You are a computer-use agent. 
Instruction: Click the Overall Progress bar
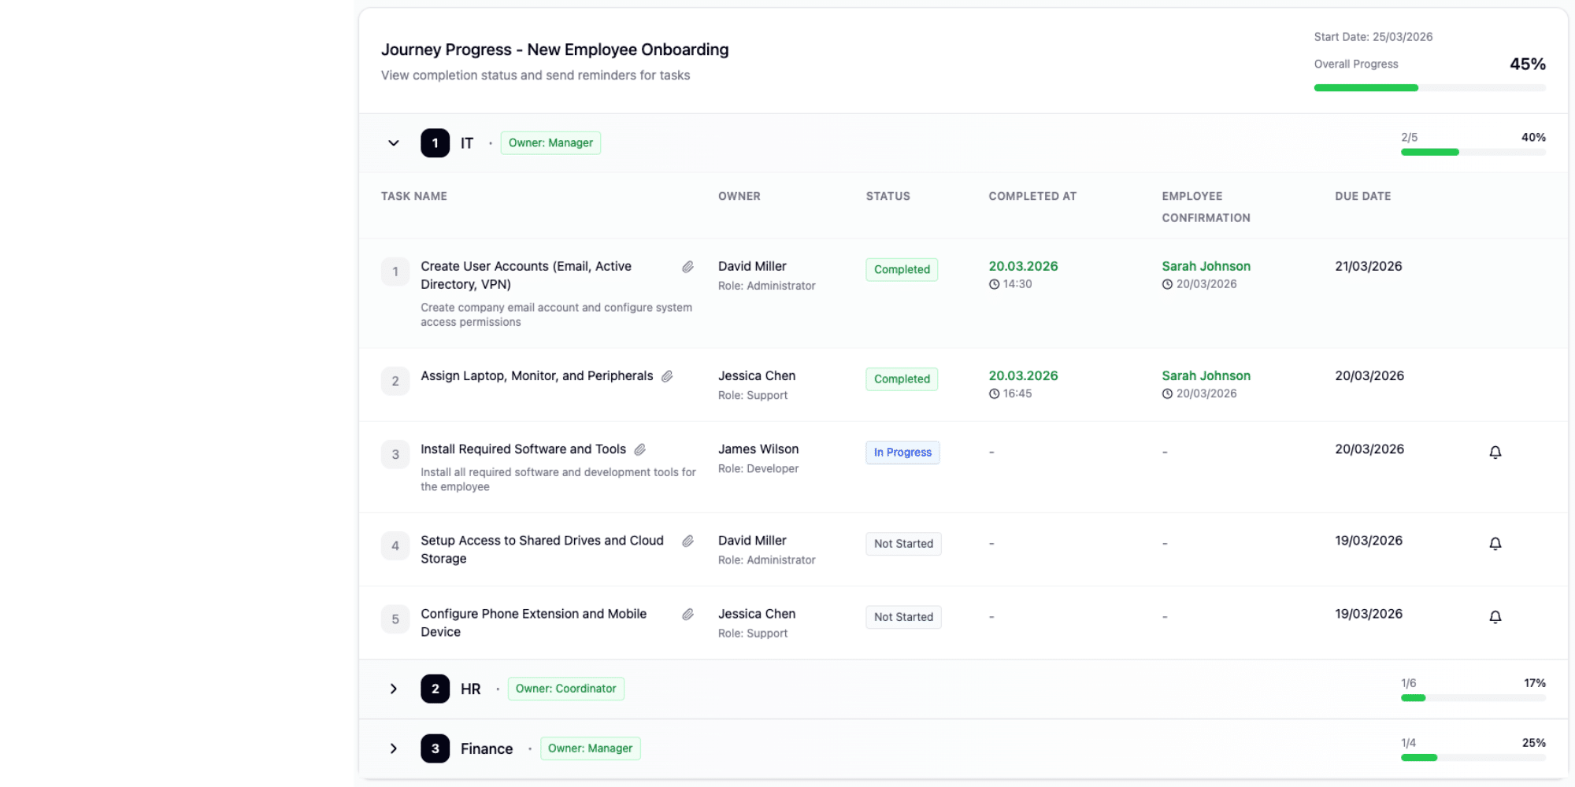point(1429,88)
